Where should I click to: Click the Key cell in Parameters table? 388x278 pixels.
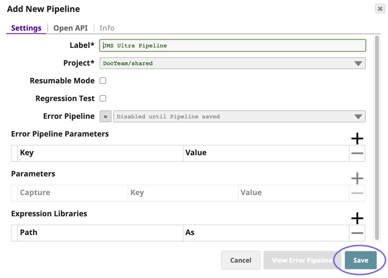coord(183,193)
